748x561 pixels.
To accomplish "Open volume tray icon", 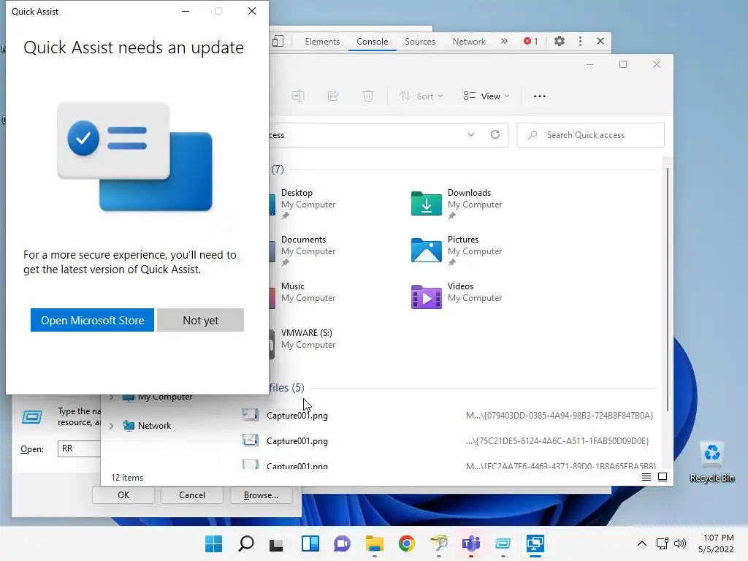I will coord(680,543).
